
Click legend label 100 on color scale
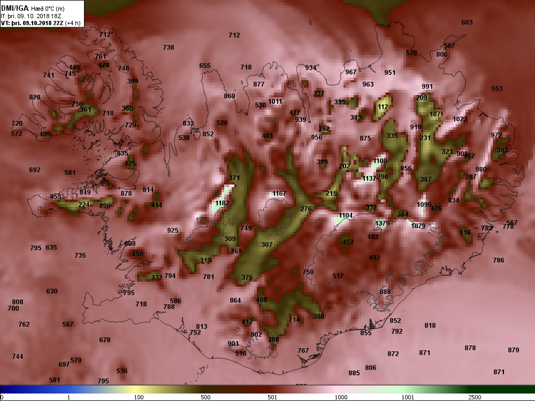click(x=139, y=397)
